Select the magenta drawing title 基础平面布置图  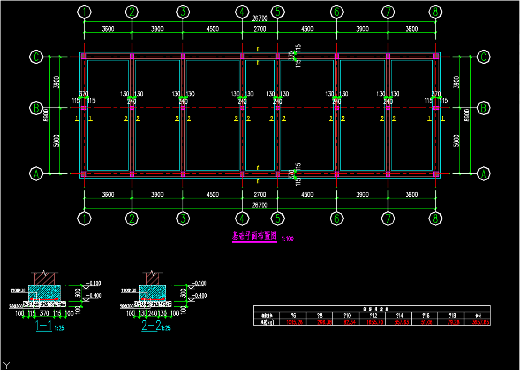(x=254, y=236)
